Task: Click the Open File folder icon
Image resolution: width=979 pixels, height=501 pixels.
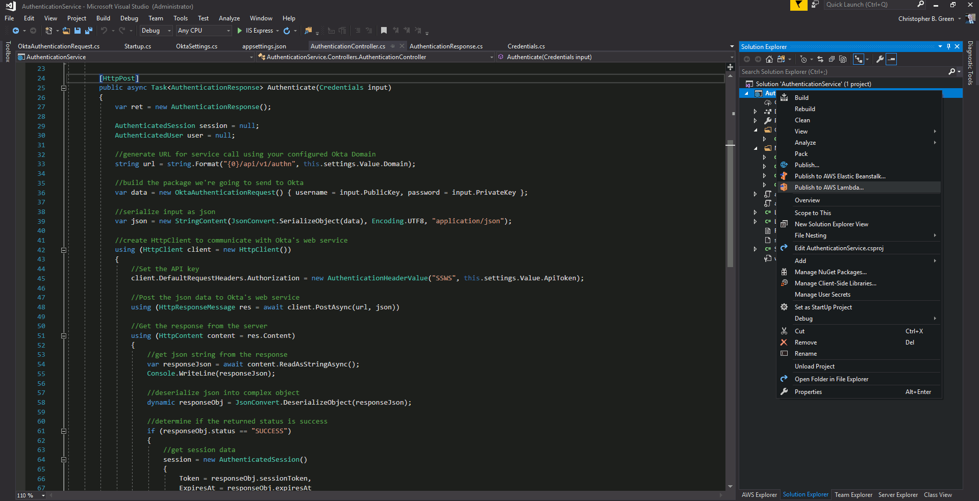Action: click(66, 31)
